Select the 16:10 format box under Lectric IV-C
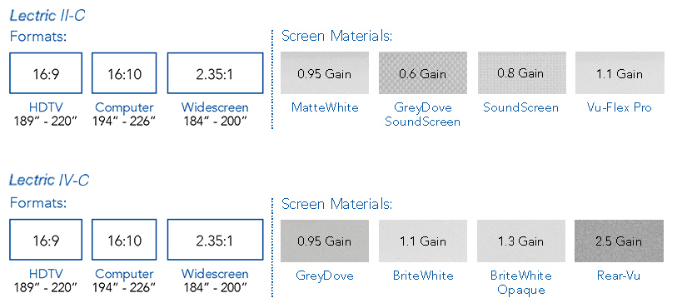The width and height of the screenshot is (677, 308). tap(124, 240)
